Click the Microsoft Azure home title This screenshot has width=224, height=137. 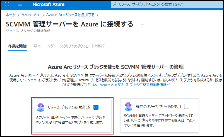coord(48,4)
